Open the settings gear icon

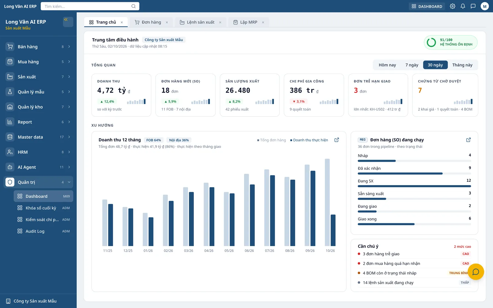[452, 6]
